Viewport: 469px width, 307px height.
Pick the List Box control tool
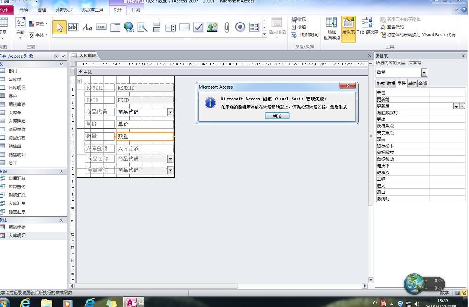[170, 28]
